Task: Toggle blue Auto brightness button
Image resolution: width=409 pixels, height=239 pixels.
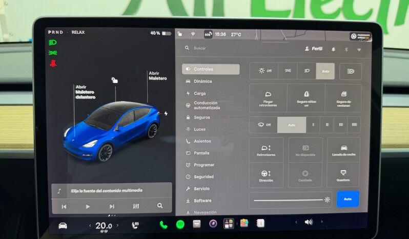Action: (347, 199)
